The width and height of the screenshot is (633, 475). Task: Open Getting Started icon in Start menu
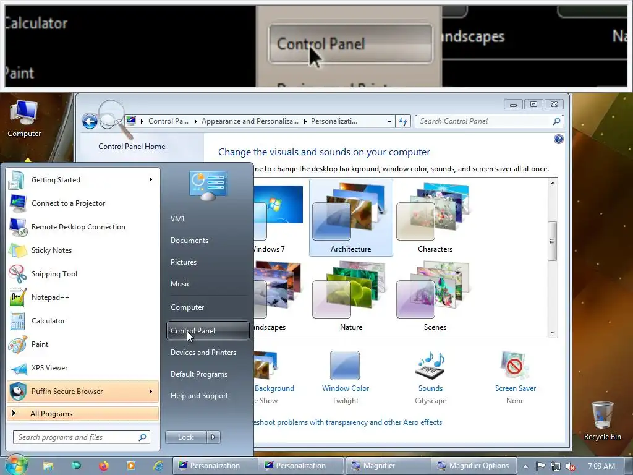17,180
